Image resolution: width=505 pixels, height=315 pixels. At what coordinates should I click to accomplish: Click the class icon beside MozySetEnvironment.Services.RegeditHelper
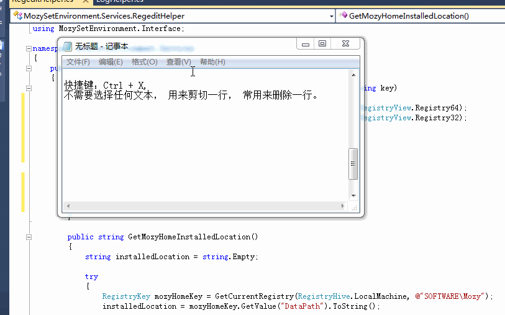point(18,15)
